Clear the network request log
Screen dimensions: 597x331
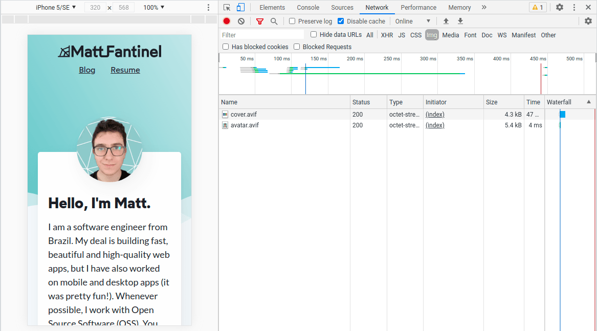[x=240, y=21]
